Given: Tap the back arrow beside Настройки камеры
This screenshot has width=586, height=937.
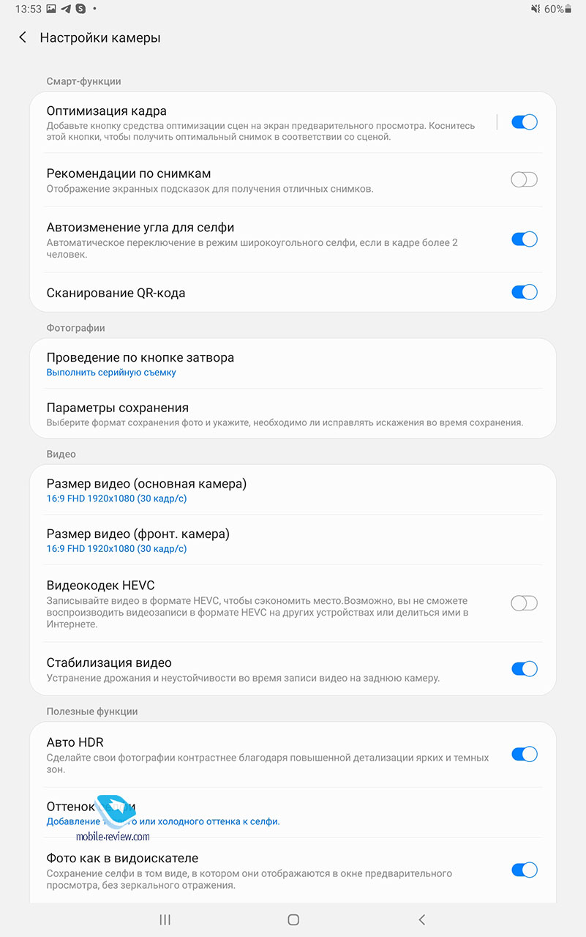Looking at the screenshot, I should click(23, 37).
